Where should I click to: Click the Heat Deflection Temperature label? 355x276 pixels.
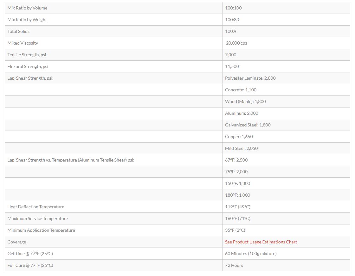pyautogui.click(x=36, y=207)
